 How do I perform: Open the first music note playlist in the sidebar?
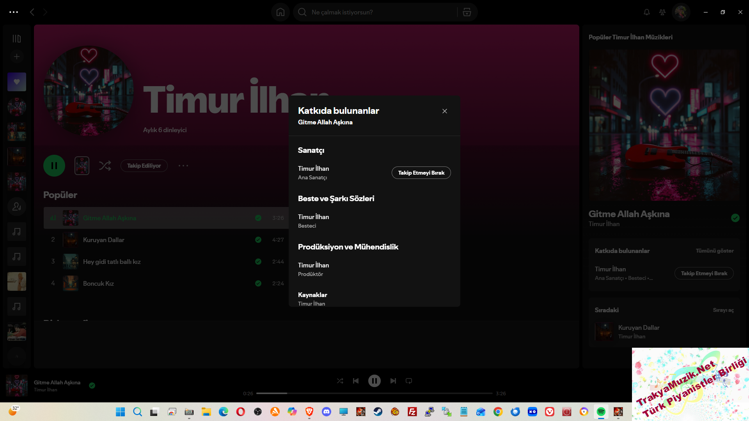click(17, 232)
